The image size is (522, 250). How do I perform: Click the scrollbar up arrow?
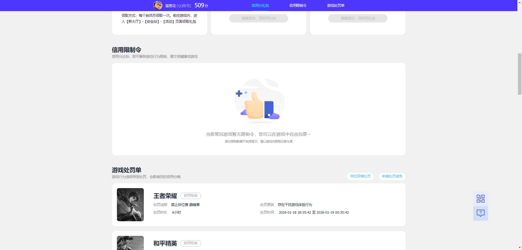(x=520, y=2)
